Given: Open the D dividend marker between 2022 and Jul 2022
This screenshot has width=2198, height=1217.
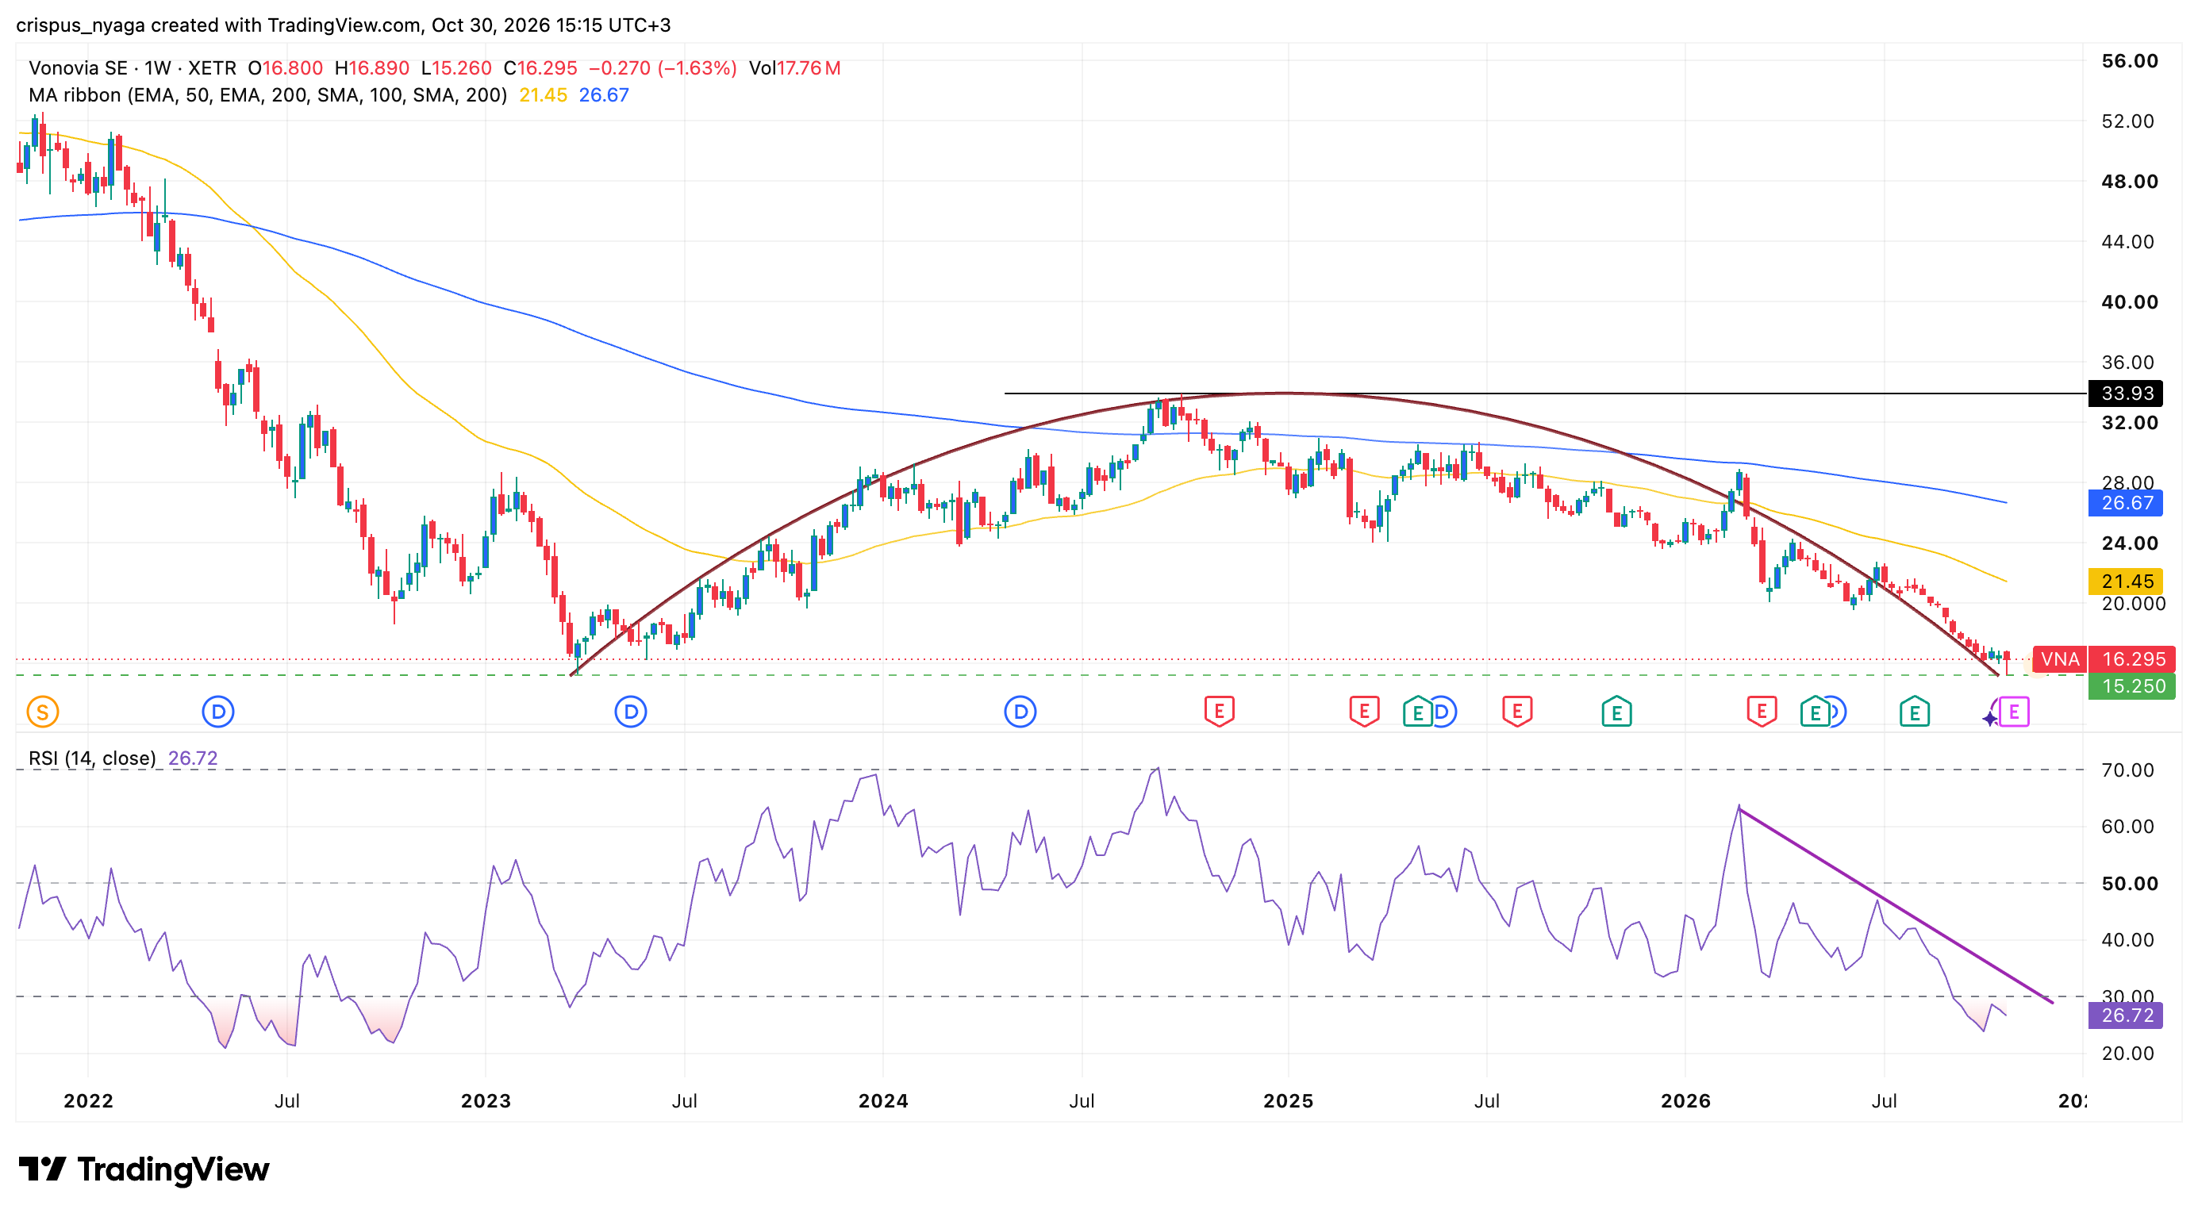Looking at the screenshot, I should coord(218,712).
